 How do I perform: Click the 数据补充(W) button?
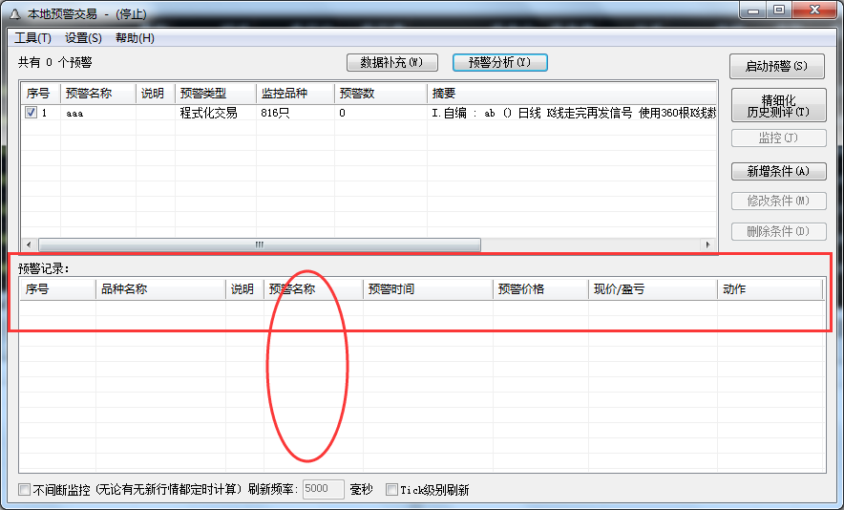391,62
